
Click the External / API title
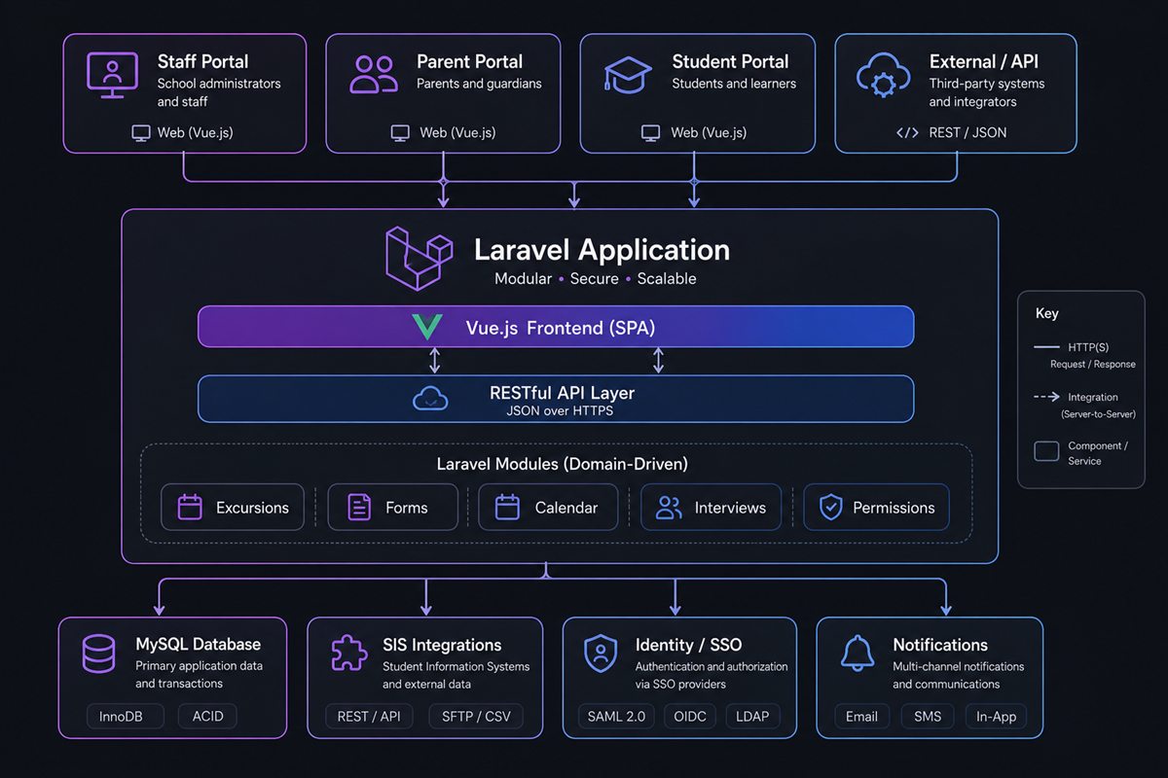pos(984,61)
